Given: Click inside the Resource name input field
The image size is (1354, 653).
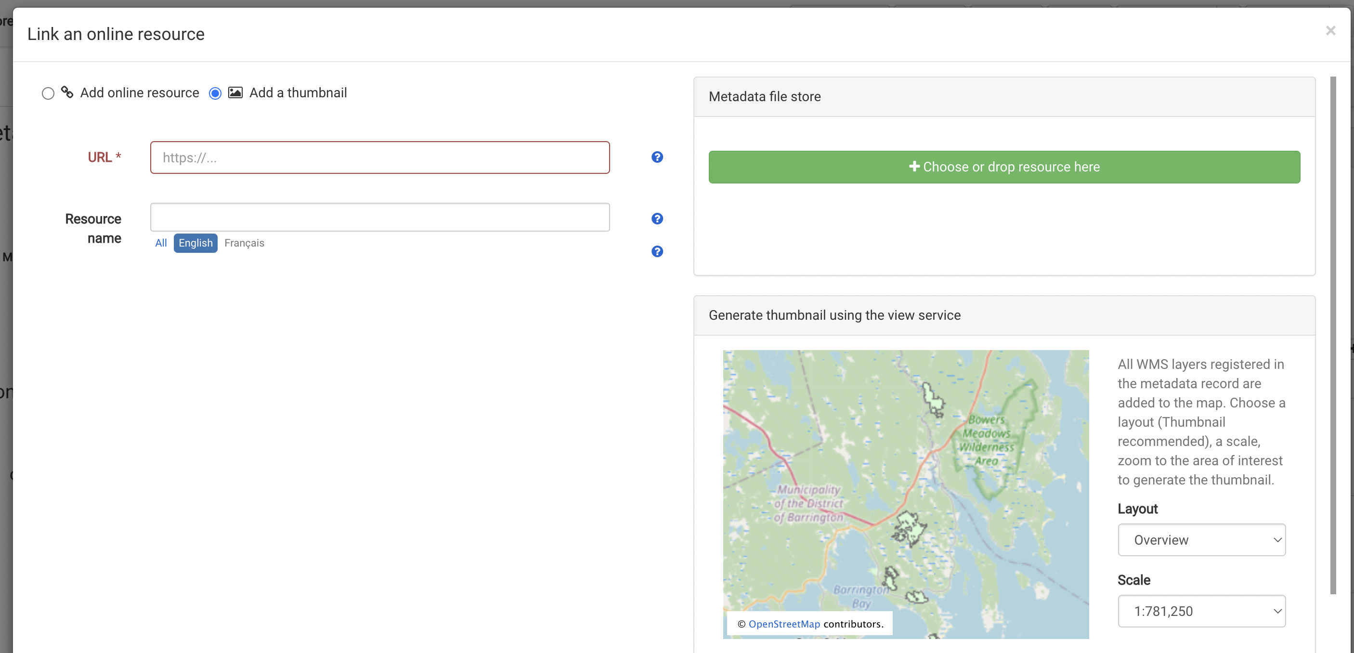Looking at the screenshot, I should pos(380,217).
